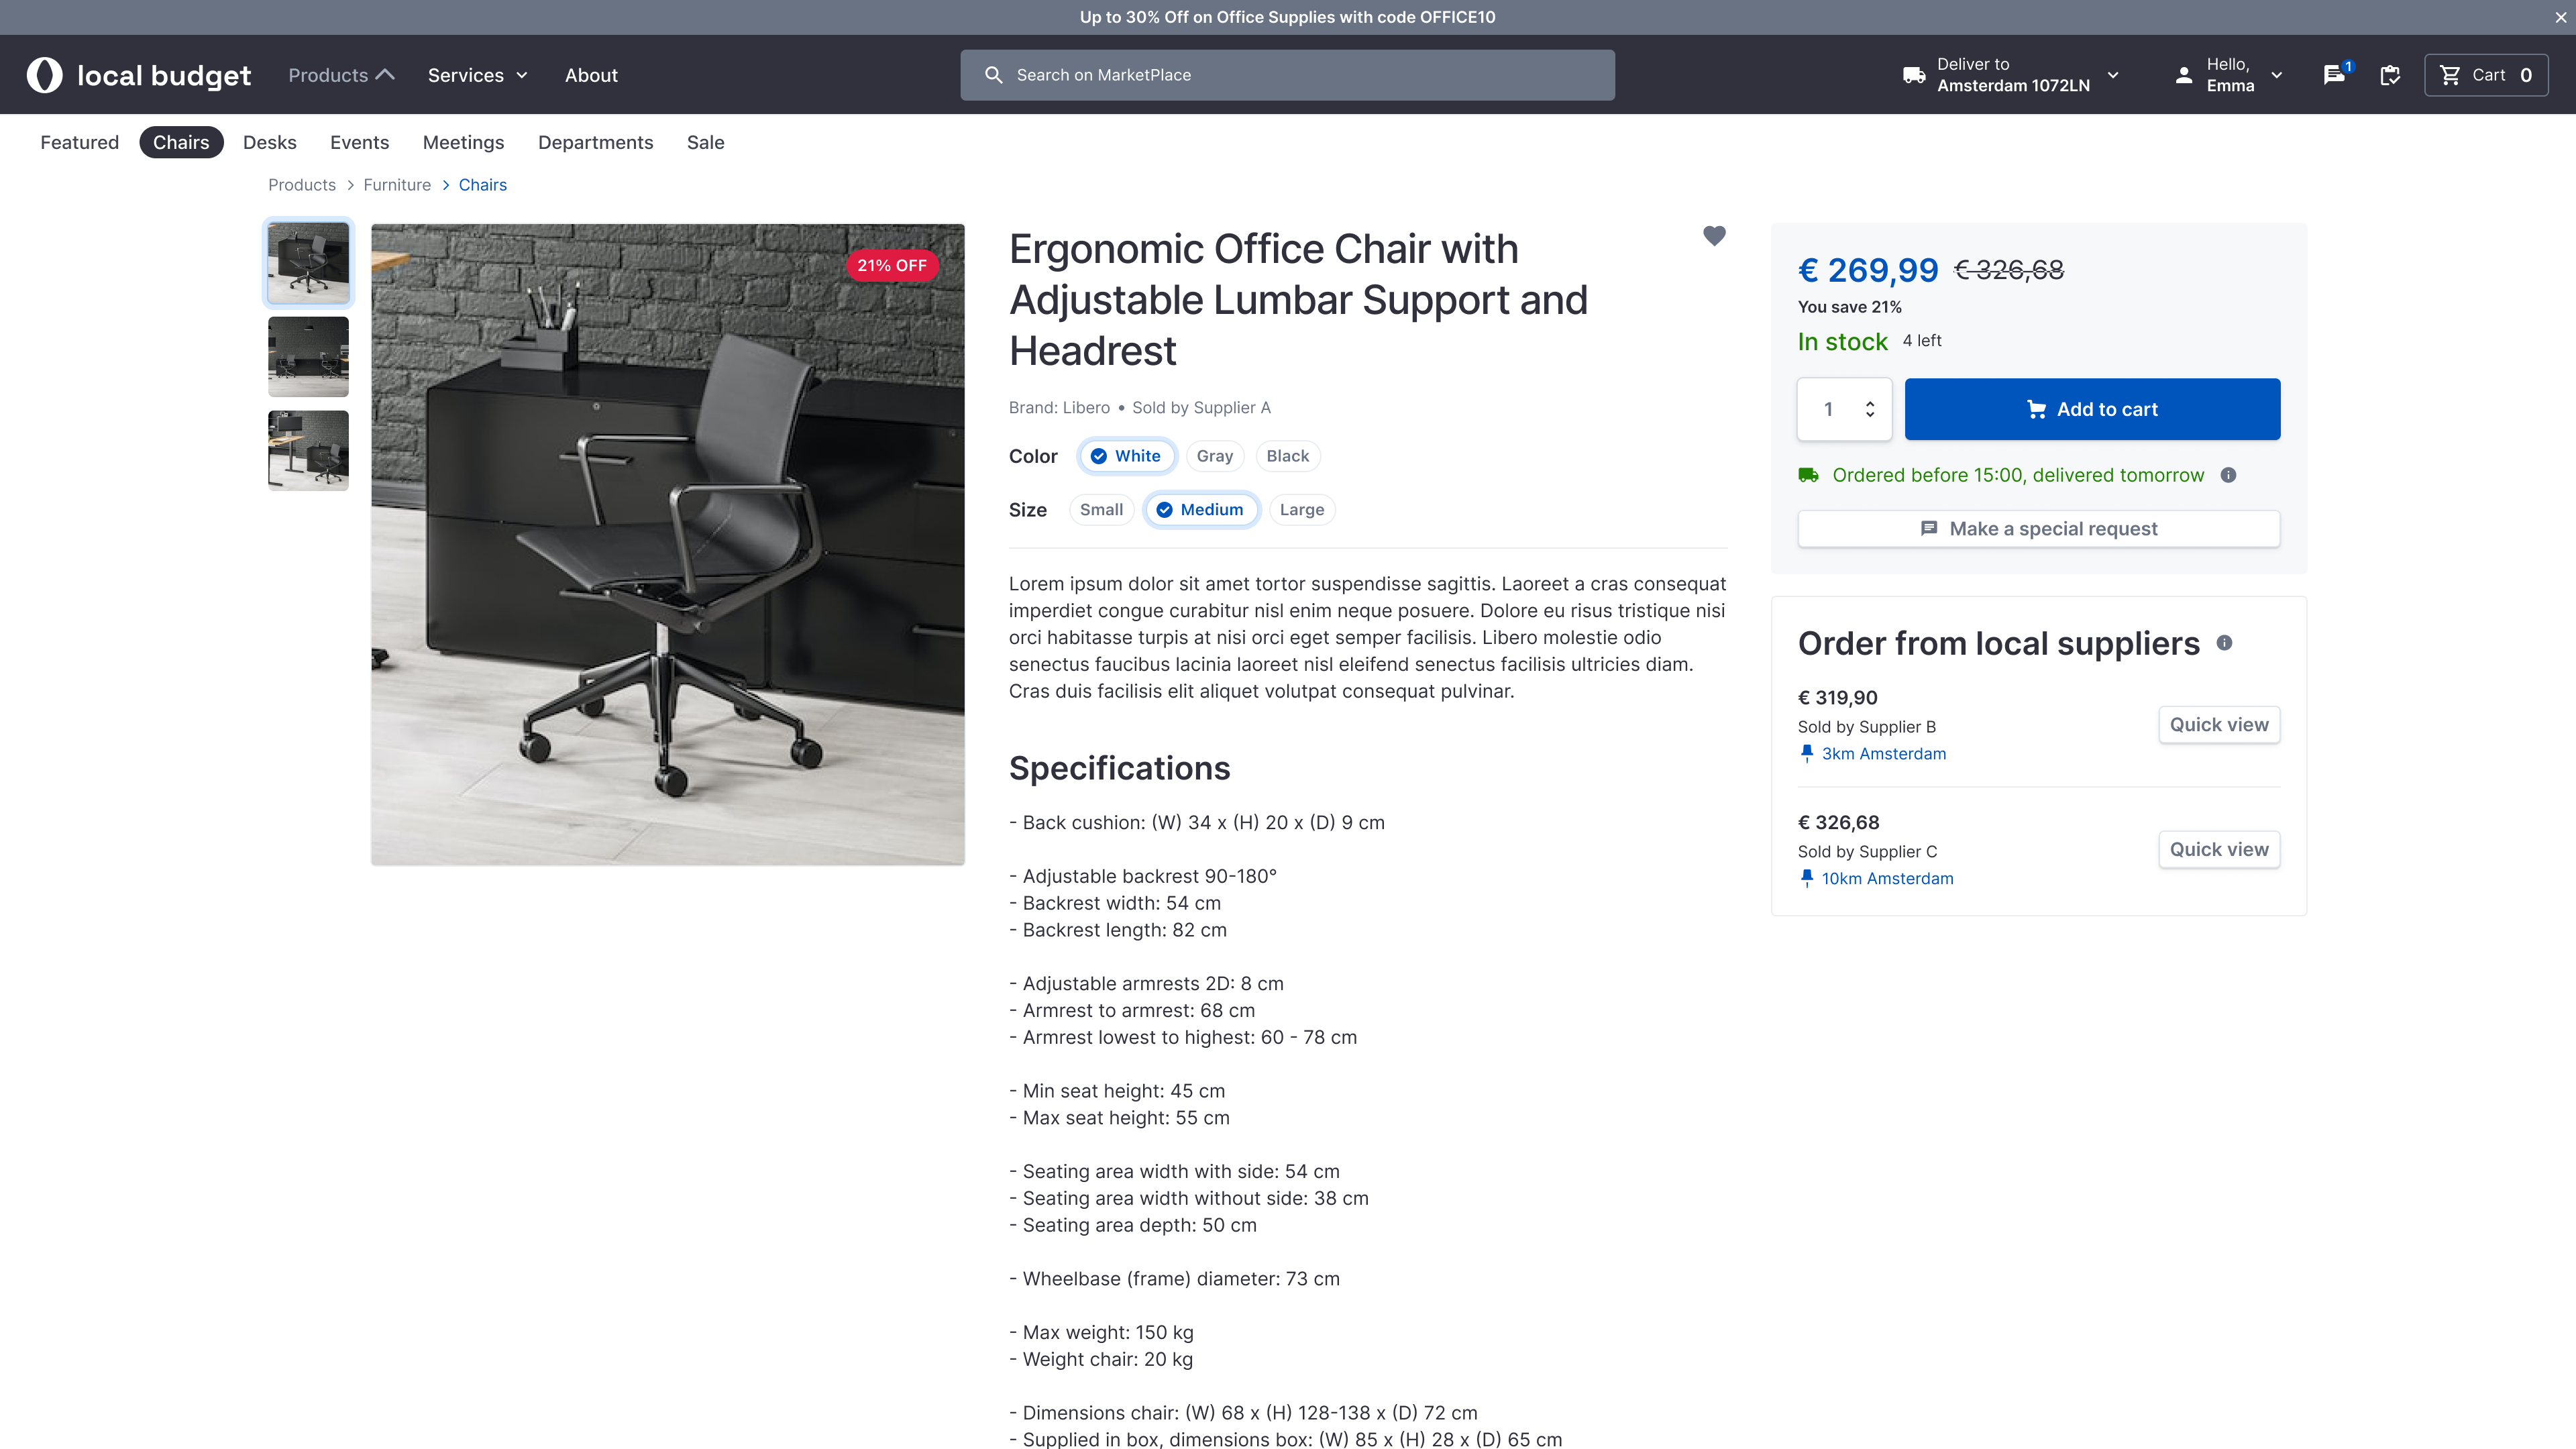Screen dimensions: 2576x1449
Task: Click the local budget logo
Action: click(x=138, y=75)
